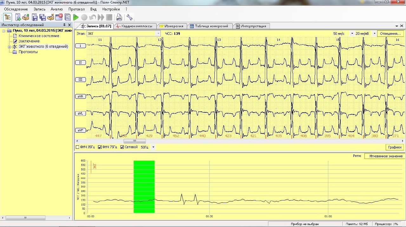Viewport: 406px width, 227px height.
Task: Click the Графики button
Action: (395, 147)
